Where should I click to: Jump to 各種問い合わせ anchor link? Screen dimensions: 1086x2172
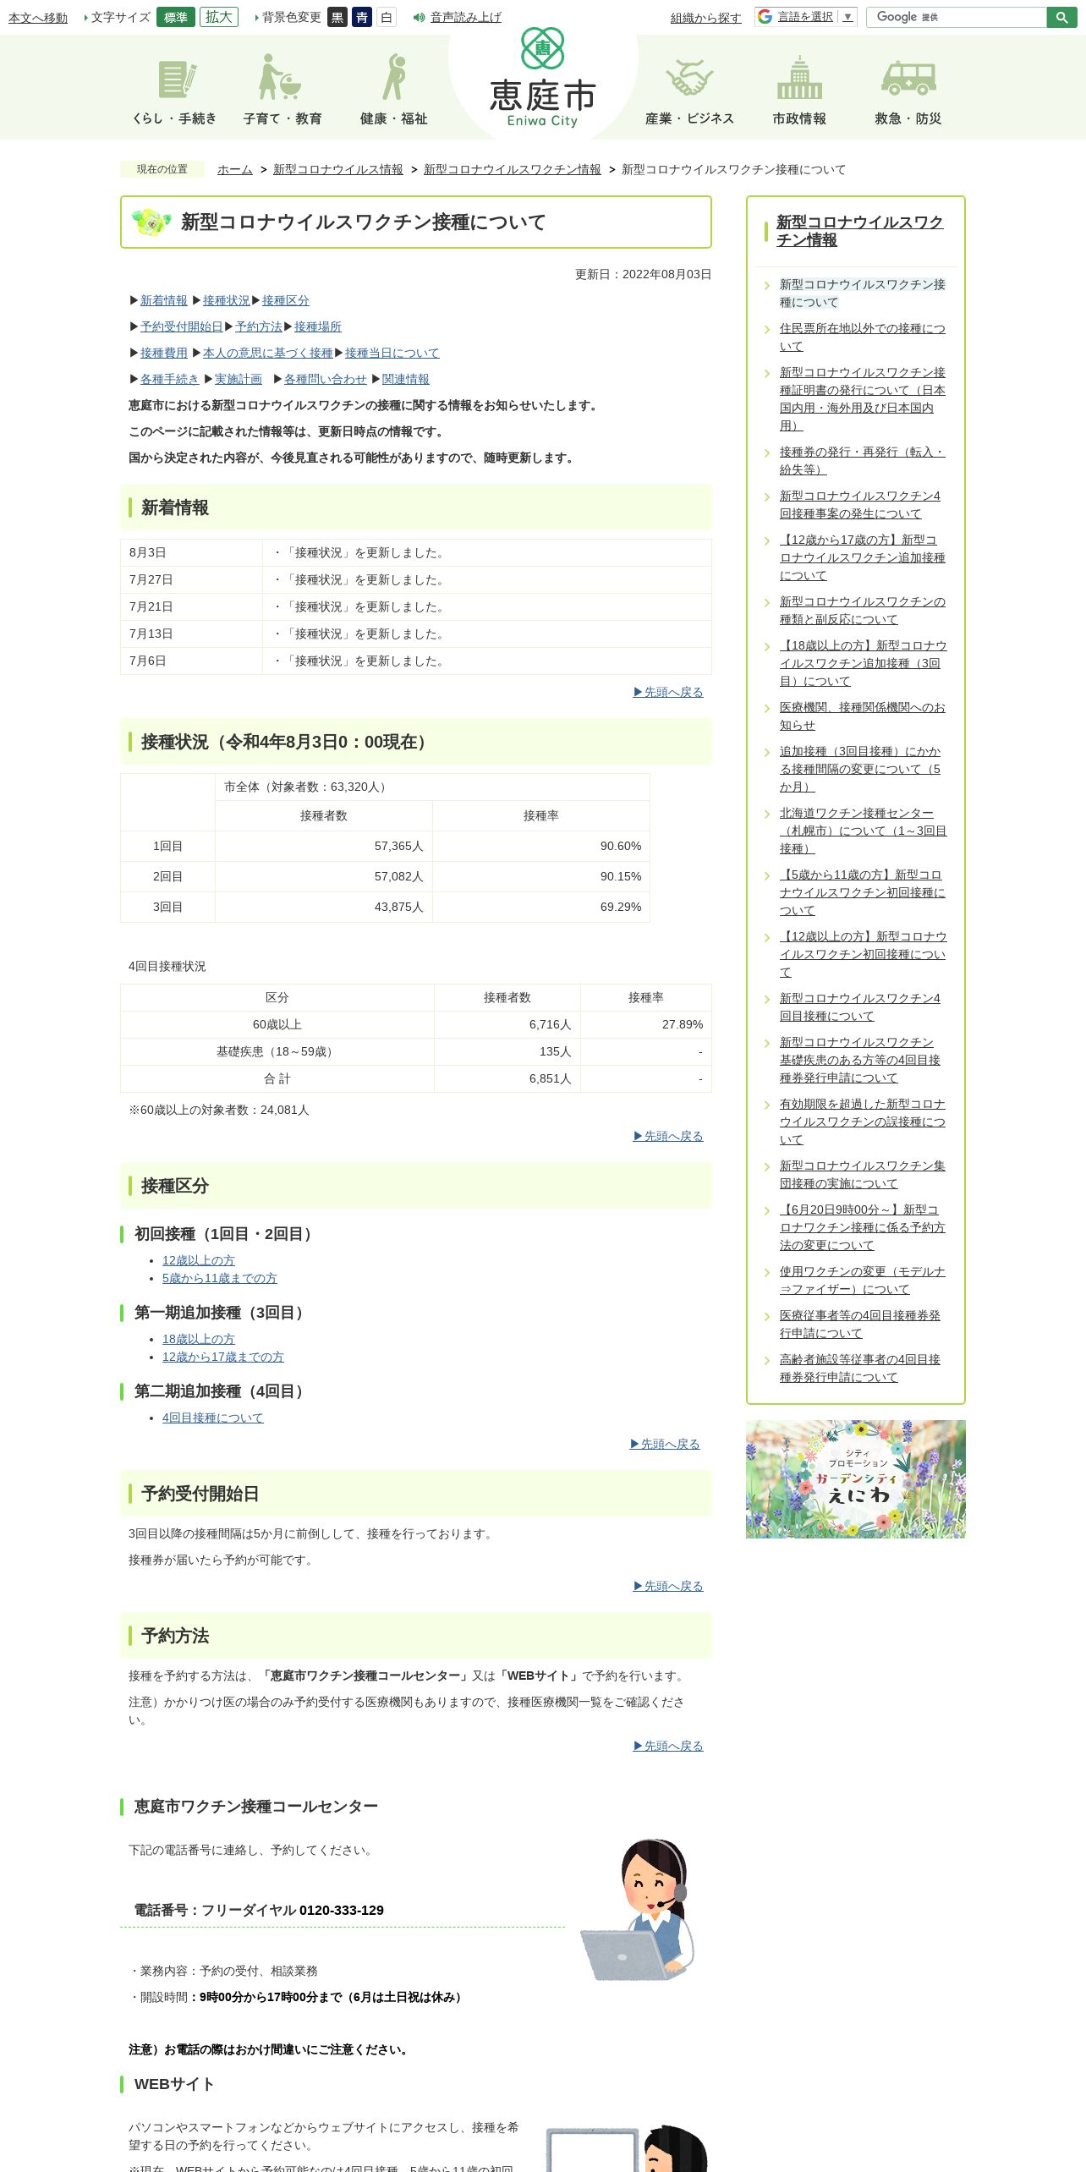tap(326, 379)
